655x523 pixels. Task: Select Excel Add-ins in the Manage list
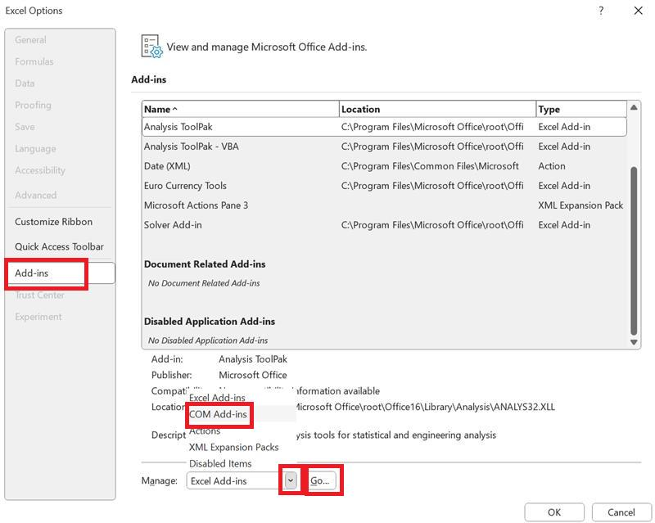[x=215, y=398]
